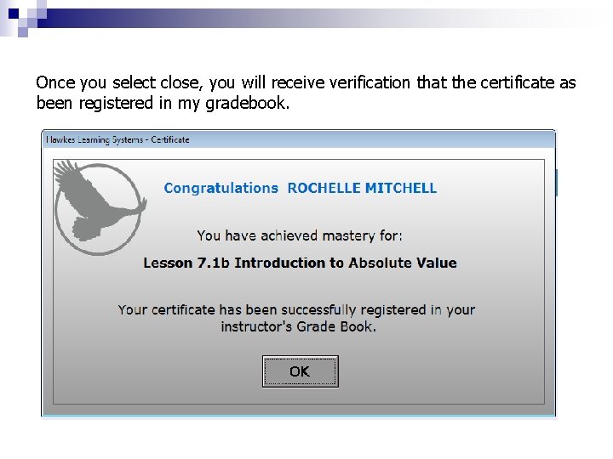Viewport: 613px width, 459px height.
Task: Click slide text 'Once you select close'
Action: click(119, 82)
